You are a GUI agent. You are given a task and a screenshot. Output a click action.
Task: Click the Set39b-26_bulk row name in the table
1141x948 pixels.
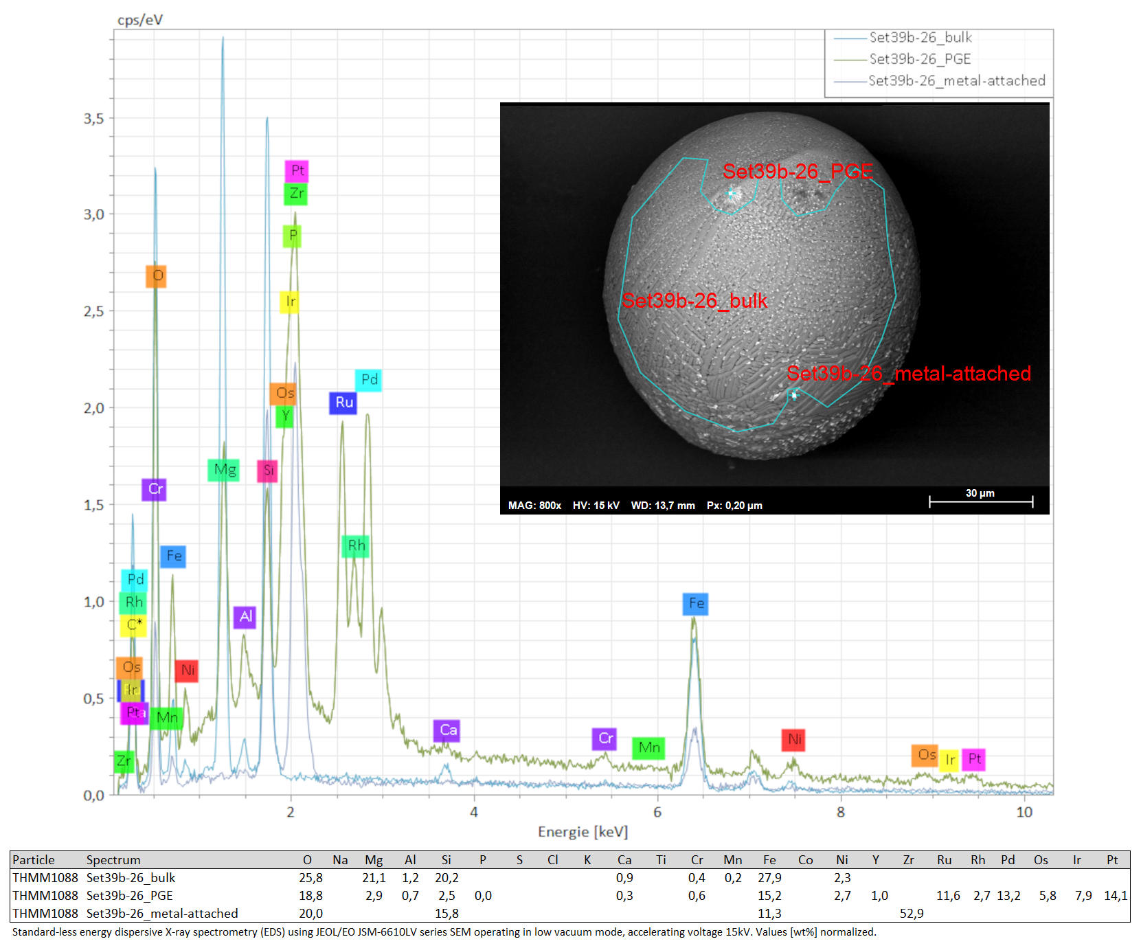coord(131,878)
